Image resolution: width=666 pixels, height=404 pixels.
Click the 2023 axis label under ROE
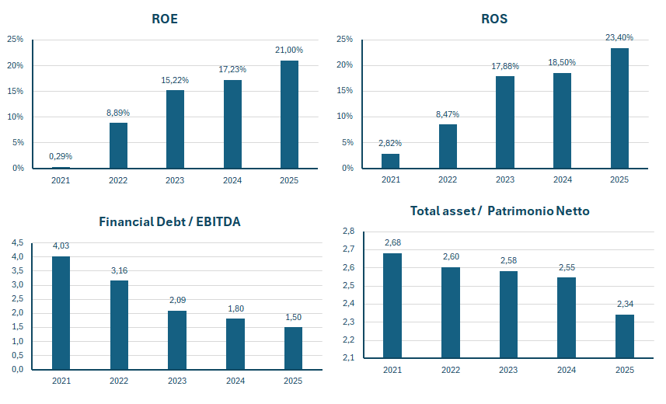[175, 180]
